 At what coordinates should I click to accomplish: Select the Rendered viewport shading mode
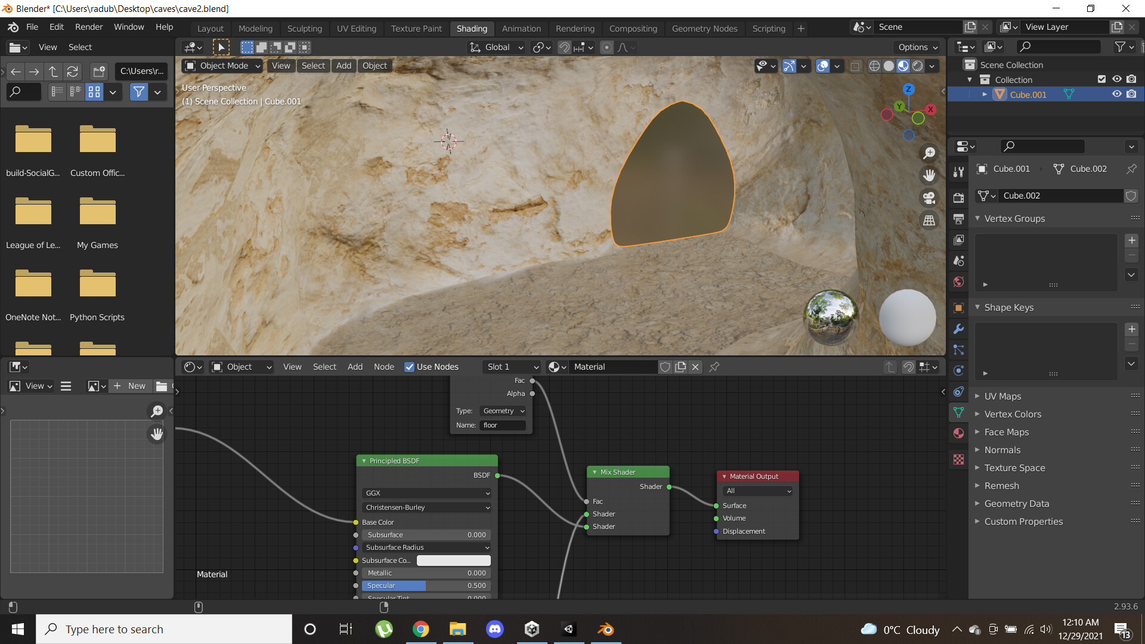pos(917,66)
